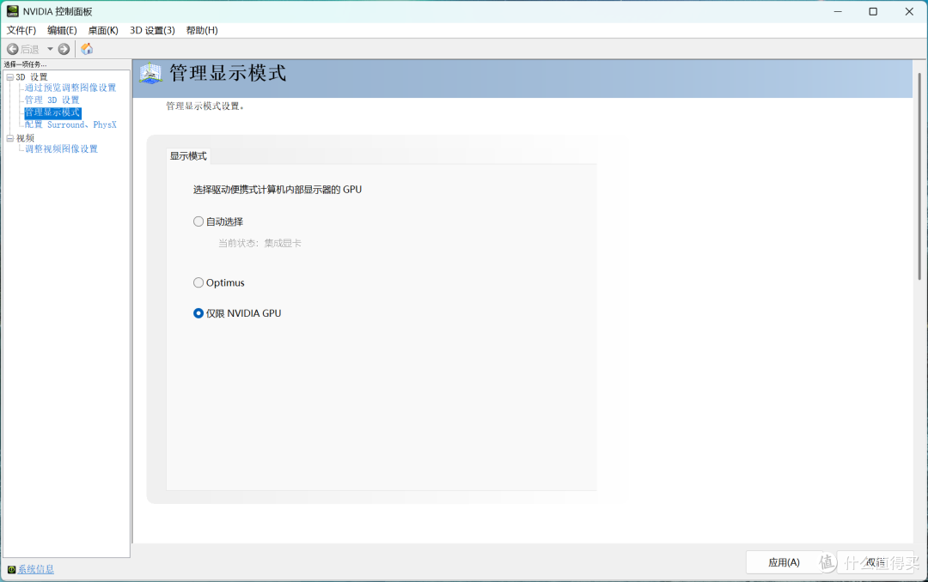Select the 自动选择 radio button

point(198,221)
